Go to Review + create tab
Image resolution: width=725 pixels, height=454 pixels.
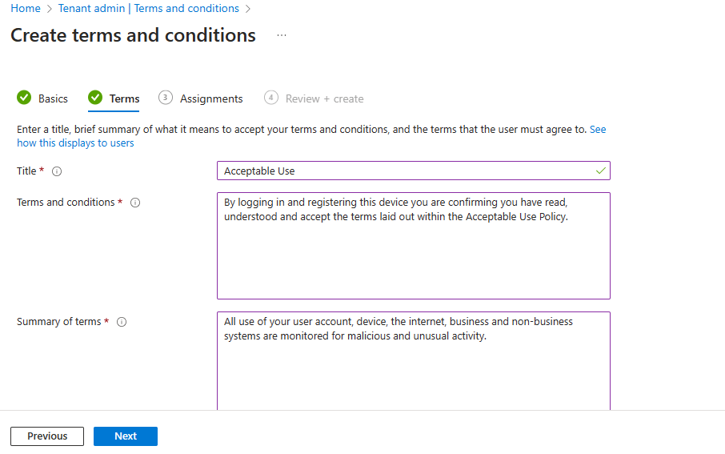(324, 99)
